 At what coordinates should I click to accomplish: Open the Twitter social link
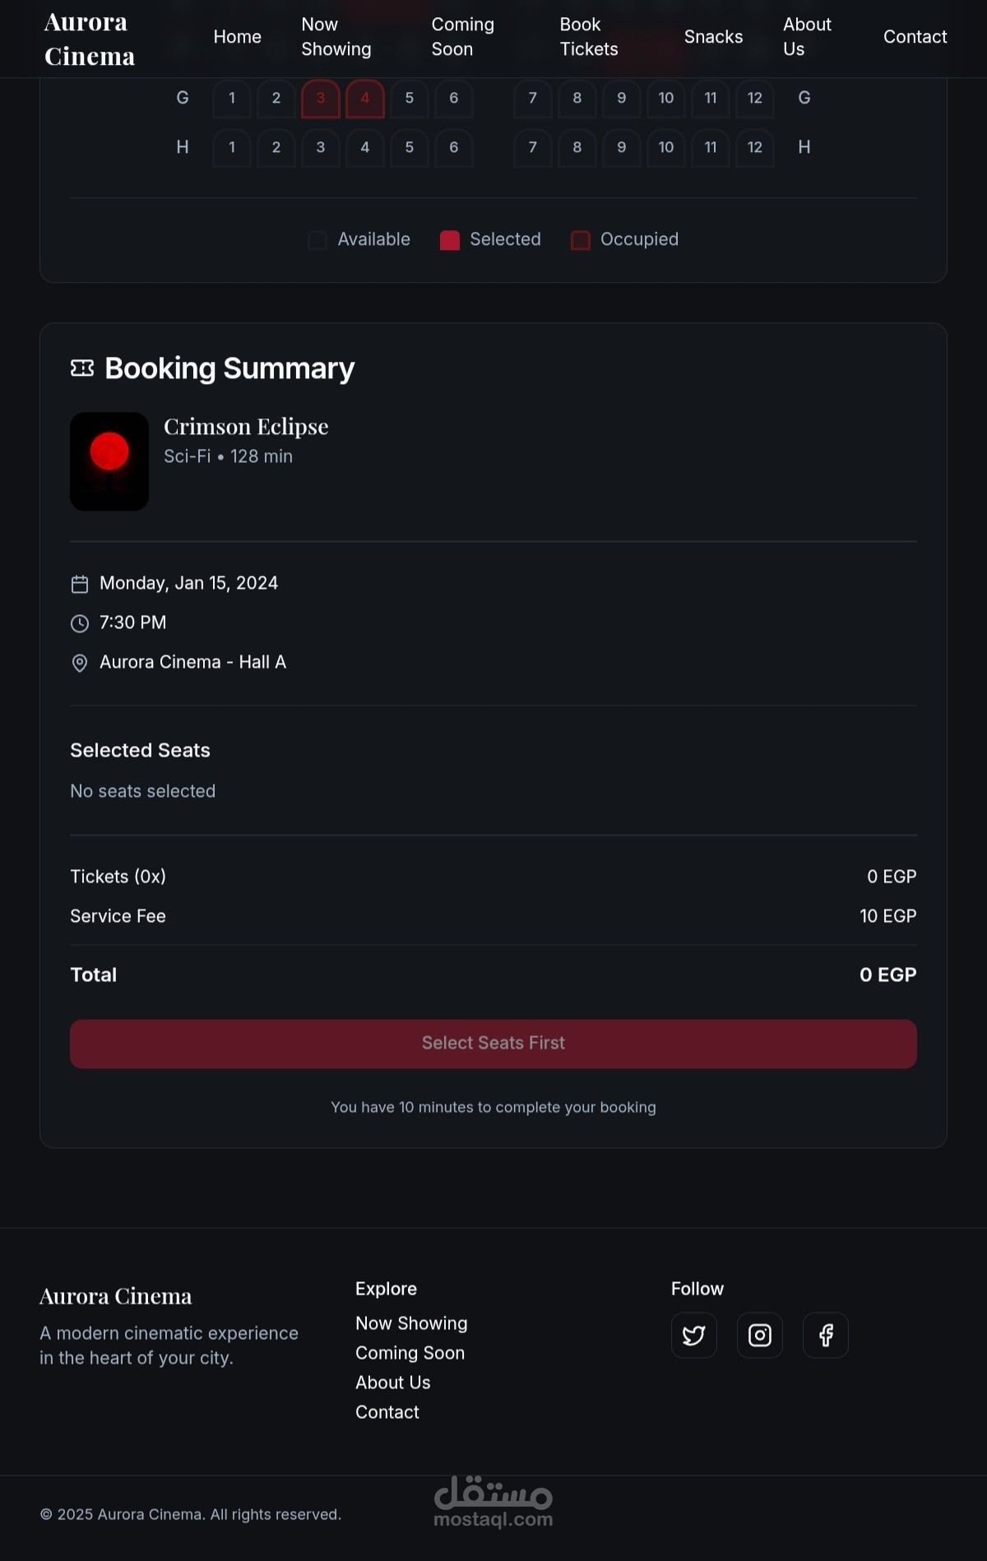(x=693, y=1335)
